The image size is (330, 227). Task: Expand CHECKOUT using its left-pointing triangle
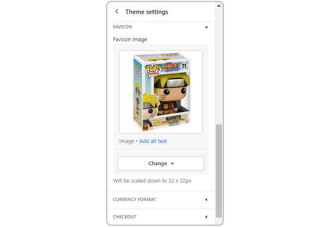[206, 217]
